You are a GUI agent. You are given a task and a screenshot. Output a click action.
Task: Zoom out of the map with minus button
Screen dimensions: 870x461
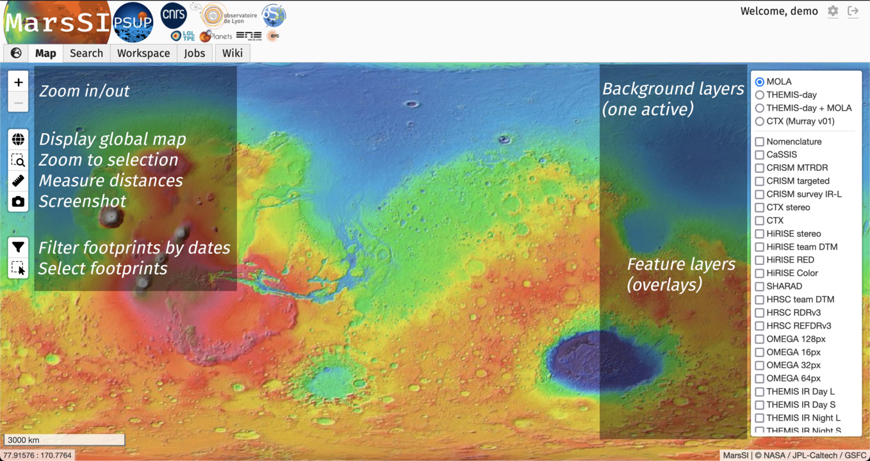[18, 102]
